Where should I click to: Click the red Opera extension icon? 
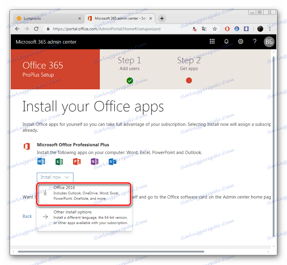pyautogui.click(x=227, y=29)
